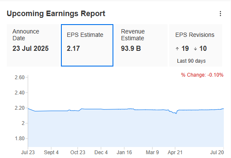Select the Announce Date card
The width and height of the screenshot is (231, 158).
coord(33,45)
